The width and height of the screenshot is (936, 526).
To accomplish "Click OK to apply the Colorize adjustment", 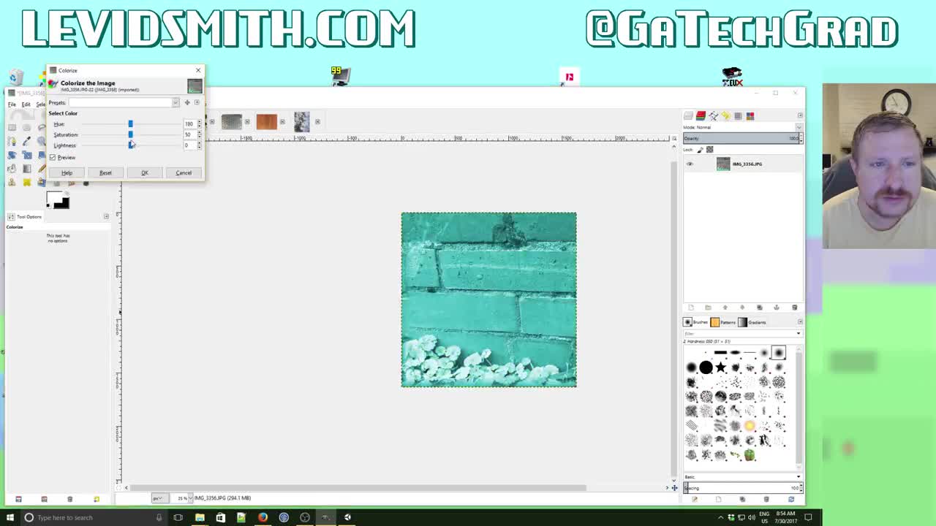I will (x=145, y=172).
